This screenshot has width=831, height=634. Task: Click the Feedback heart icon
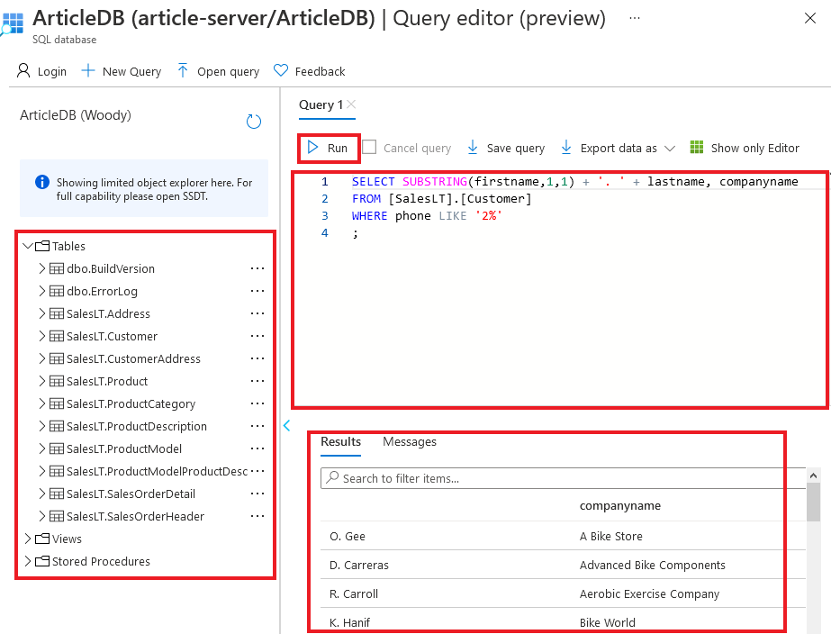coord(280,71)
